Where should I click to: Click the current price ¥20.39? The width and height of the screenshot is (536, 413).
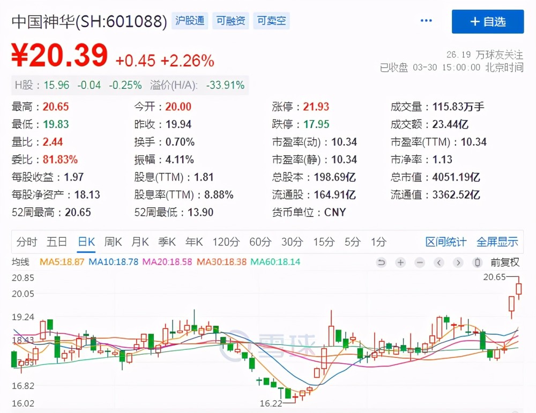[59, 55]
